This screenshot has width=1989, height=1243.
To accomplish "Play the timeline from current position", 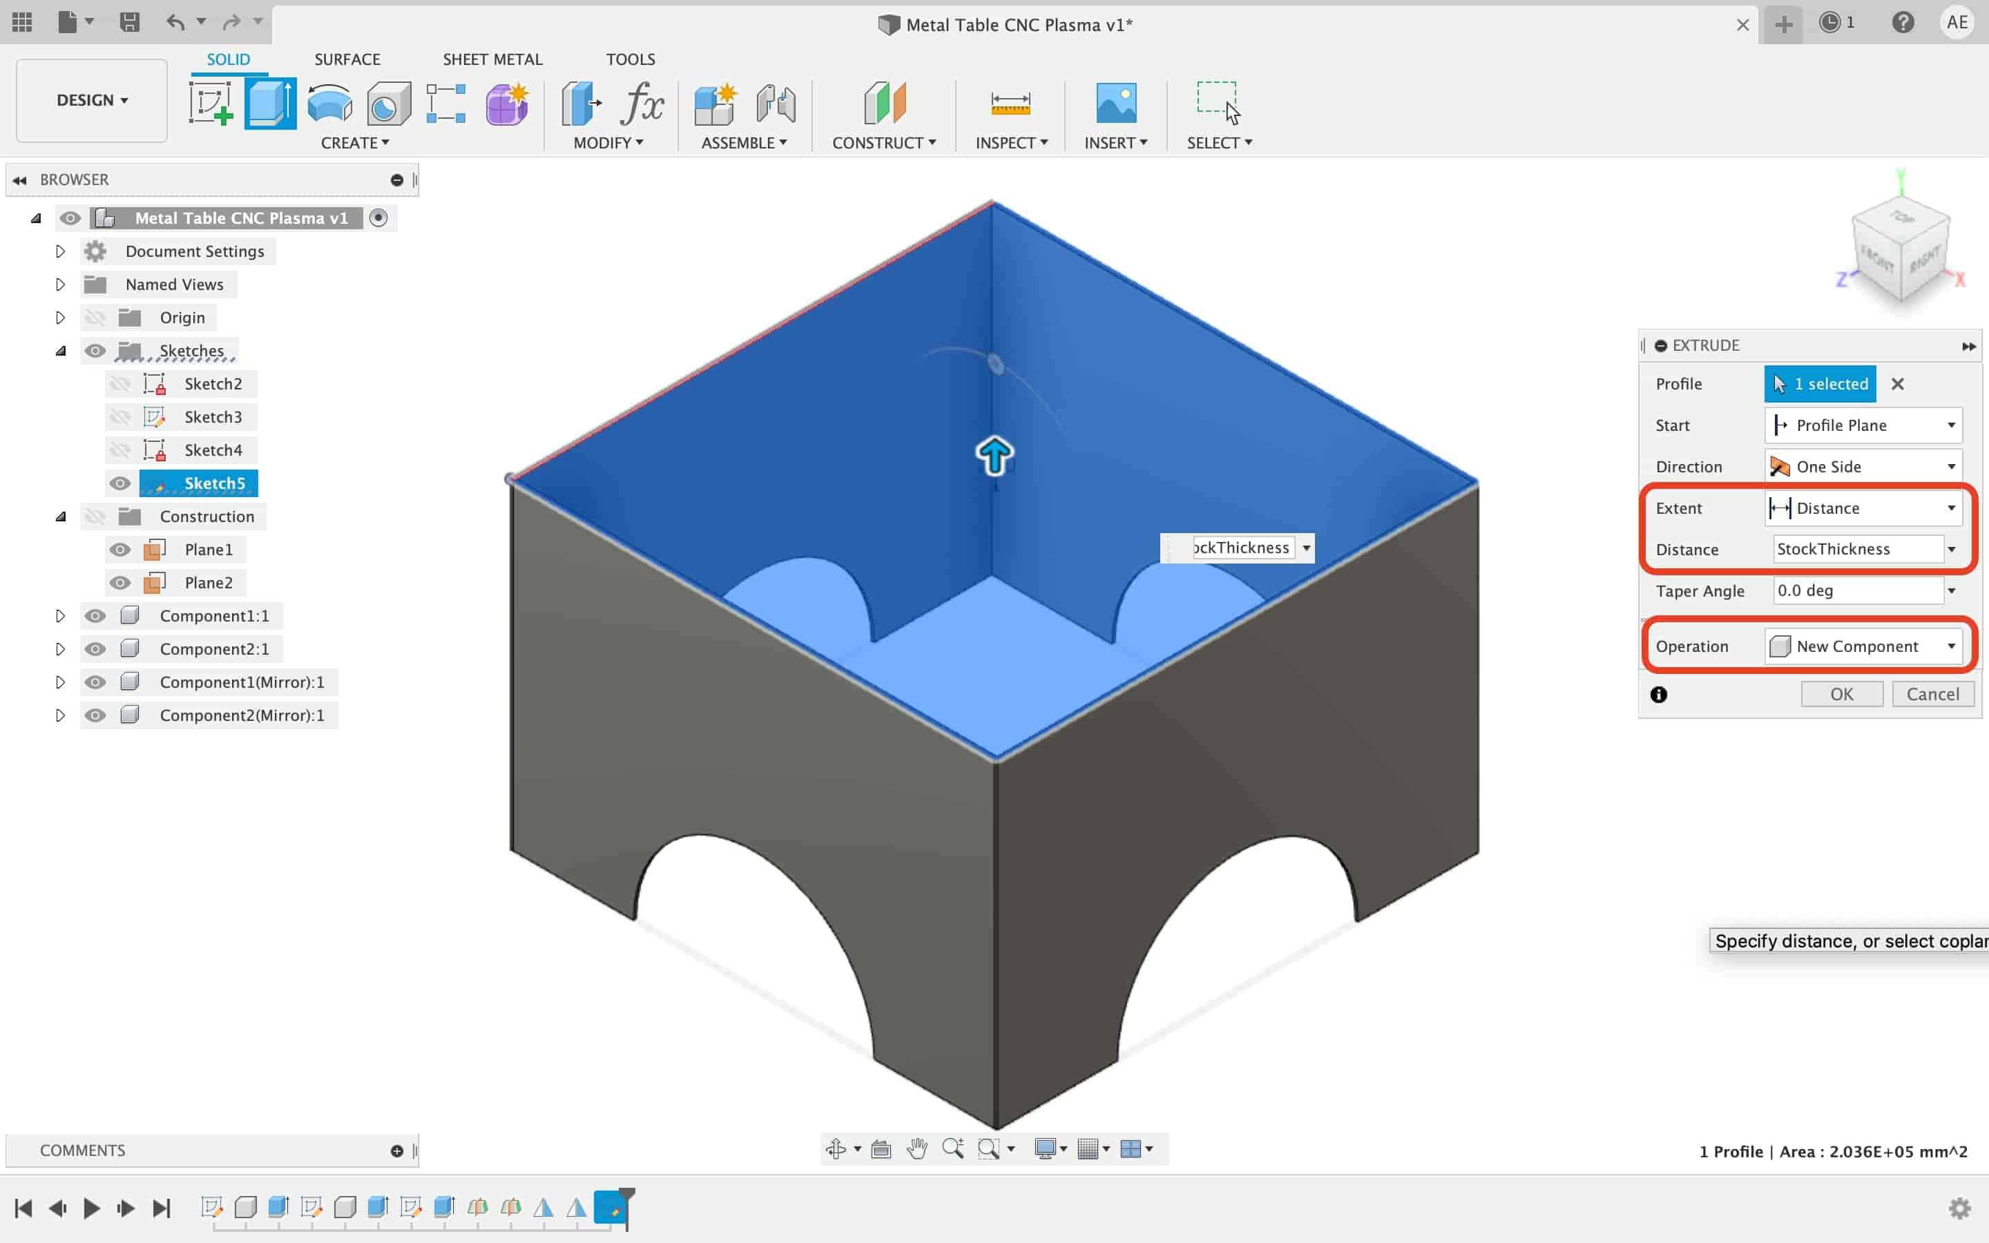I will [x=92, y=1208].
